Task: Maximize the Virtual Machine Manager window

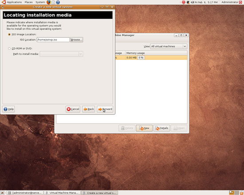Action: (x=181, y=35)
